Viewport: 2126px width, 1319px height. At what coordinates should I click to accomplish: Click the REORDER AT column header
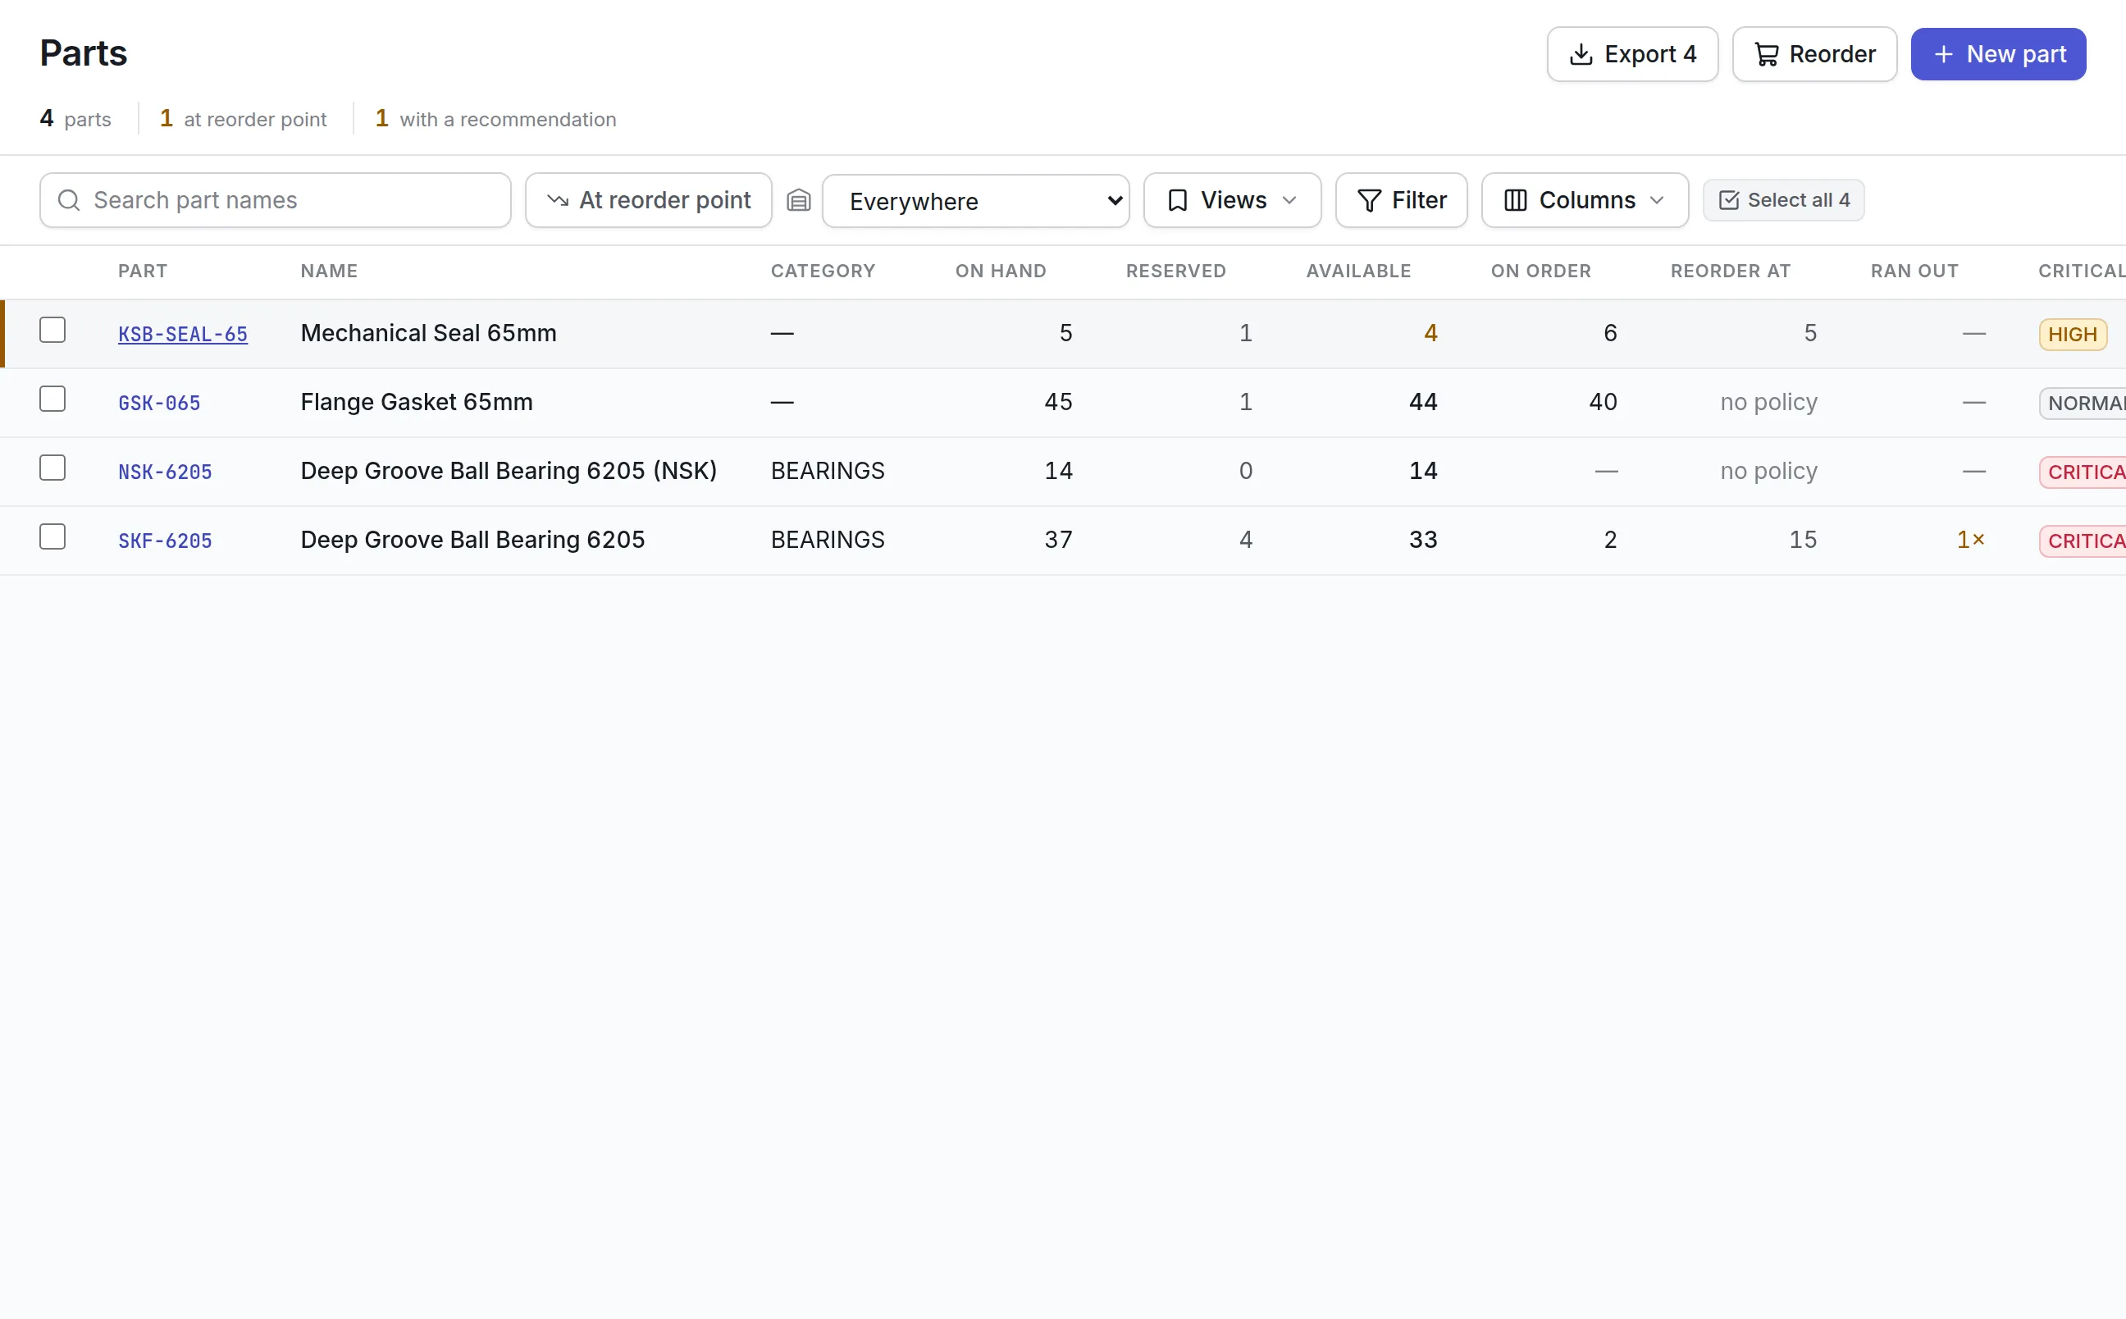[x=1730, y=272]
